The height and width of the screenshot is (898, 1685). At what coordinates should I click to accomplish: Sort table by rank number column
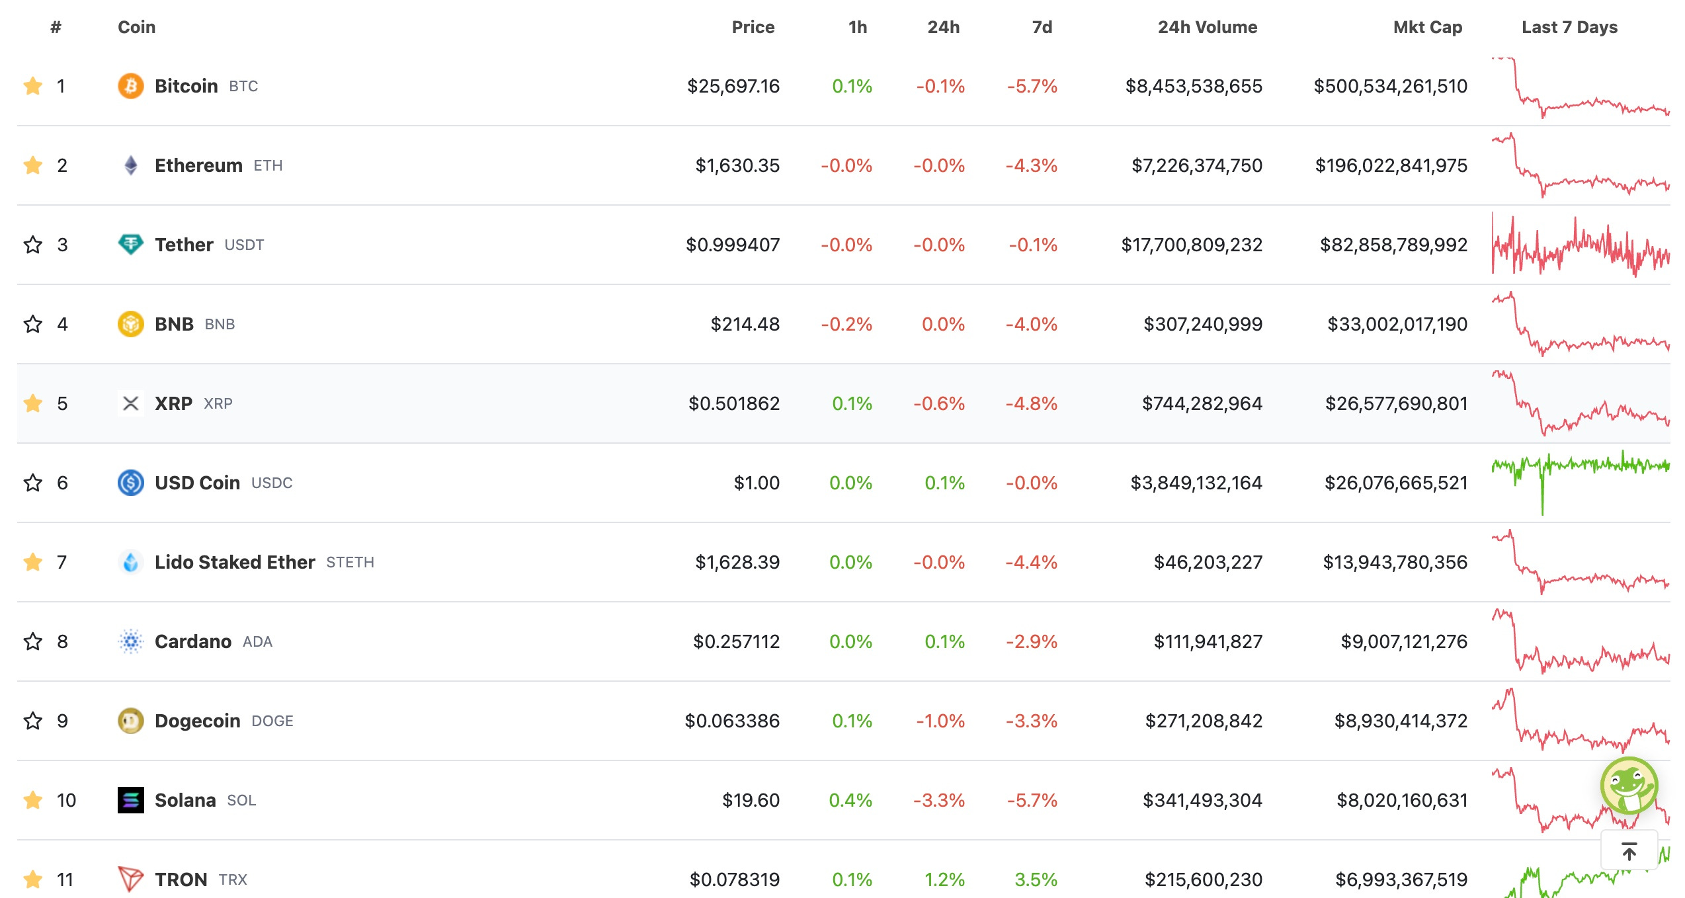56,27
